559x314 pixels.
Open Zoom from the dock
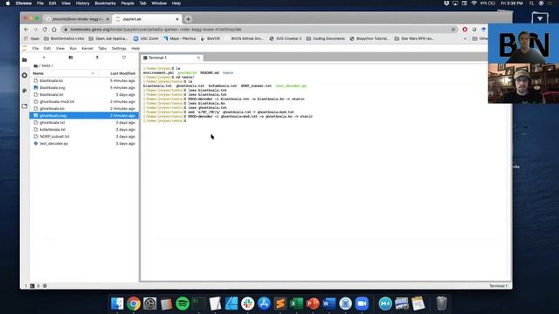coord(362,304)
